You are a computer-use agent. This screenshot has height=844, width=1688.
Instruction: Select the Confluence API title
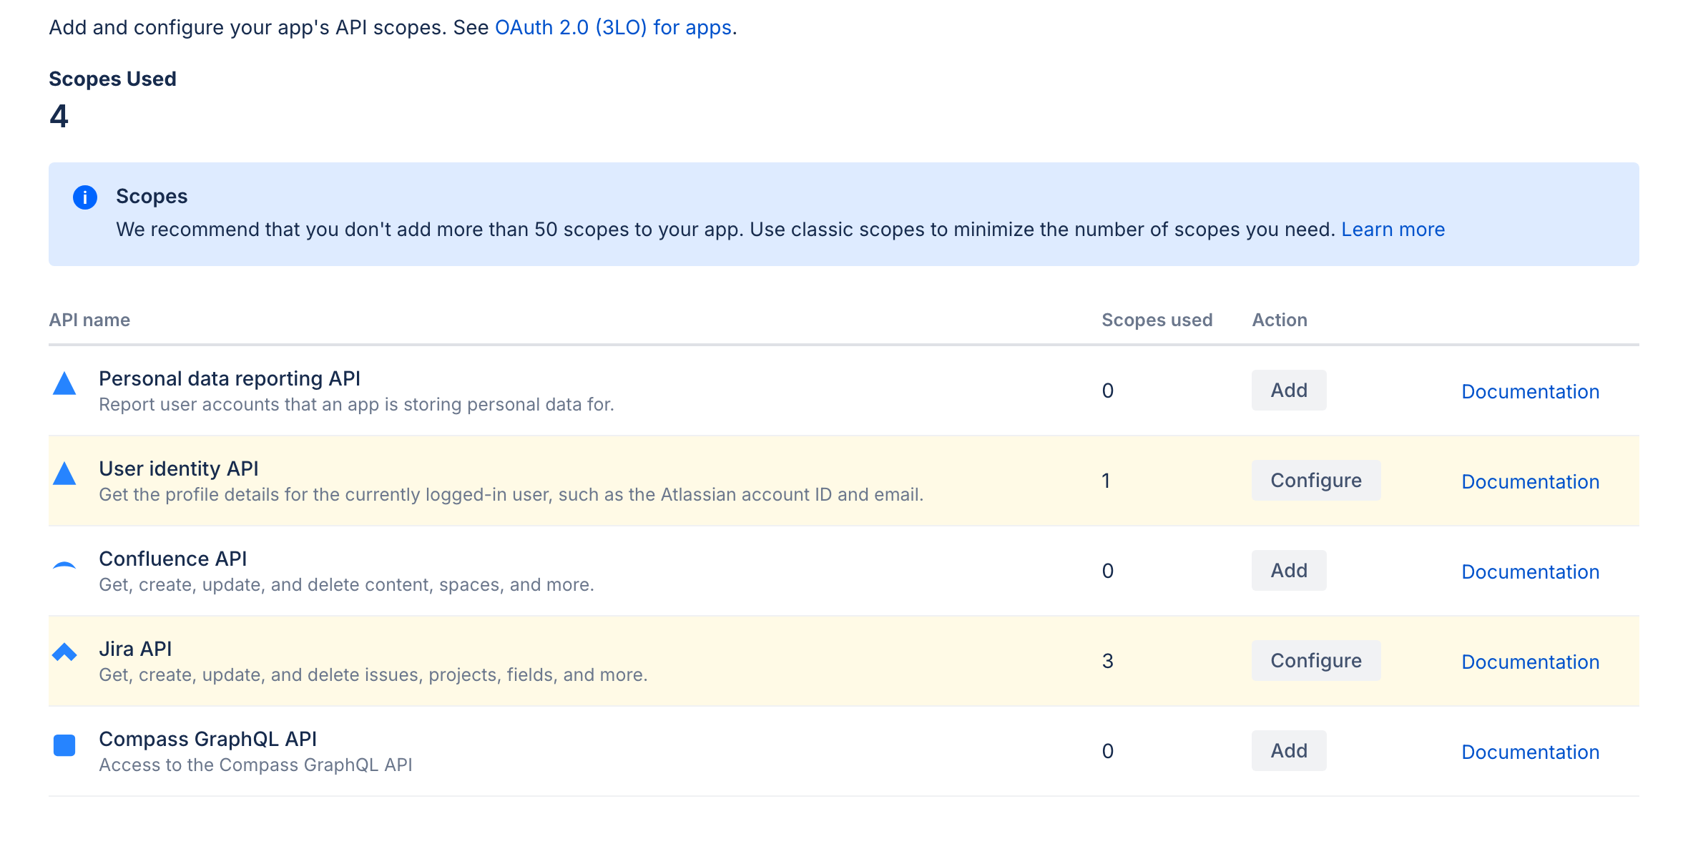172,559
